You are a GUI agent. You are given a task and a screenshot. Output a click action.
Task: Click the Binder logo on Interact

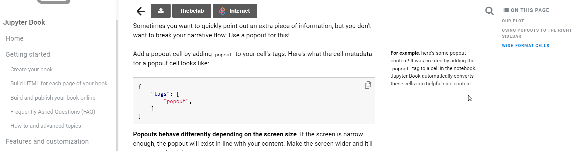coord(222,11)
